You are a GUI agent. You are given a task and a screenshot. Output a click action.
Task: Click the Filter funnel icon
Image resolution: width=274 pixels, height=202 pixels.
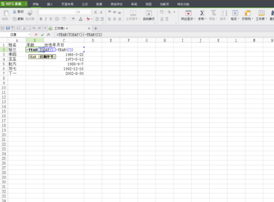213,13
